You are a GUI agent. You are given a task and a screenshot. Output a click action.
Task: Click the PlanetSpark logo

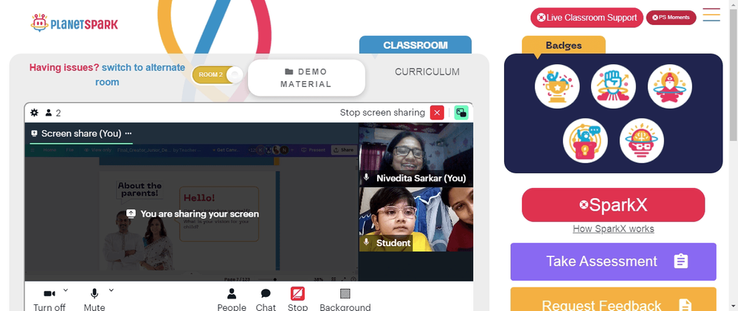coord(75,23)
